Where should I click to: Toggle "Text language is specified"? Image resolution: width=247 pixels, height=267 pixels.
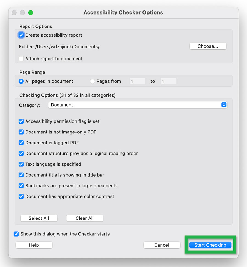point(21,164)
